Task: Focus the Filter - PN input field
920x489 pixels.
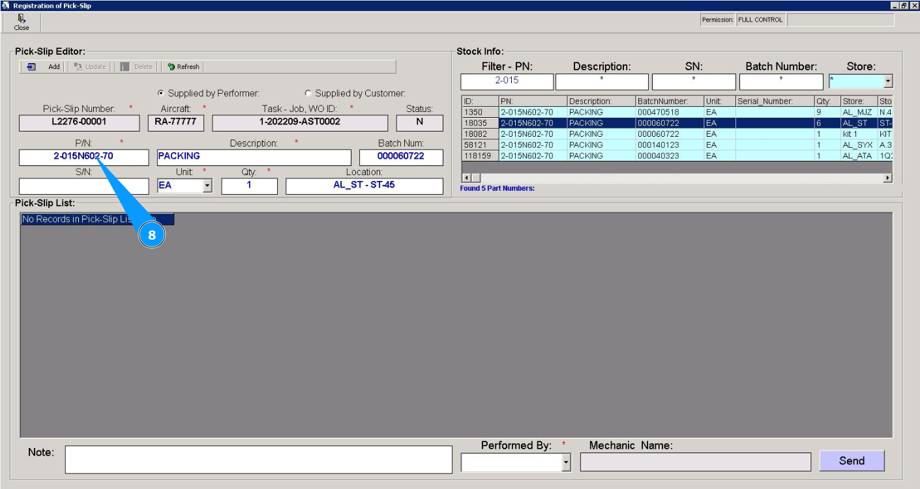Action: [x=507, y=82]
